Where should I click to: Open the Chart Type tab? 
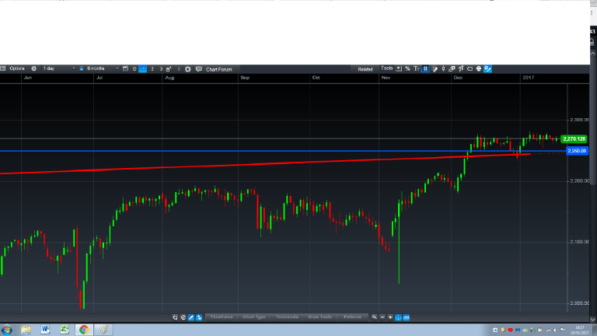(254, 317)
